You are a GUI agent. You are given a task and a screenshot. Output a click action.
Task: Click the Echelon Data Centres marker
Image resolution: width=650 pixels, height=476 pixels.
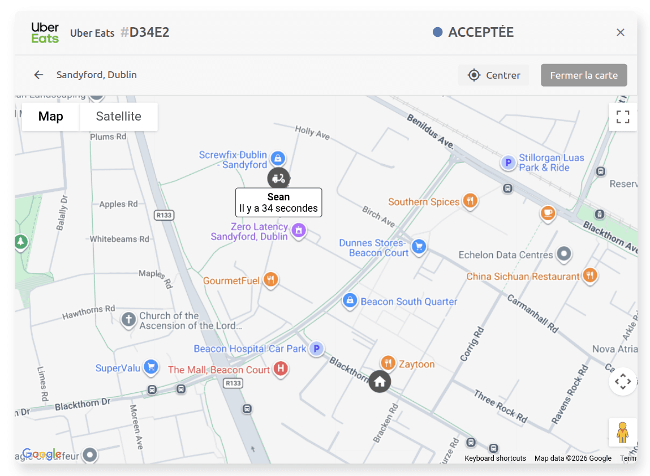[x=563, y=255]
